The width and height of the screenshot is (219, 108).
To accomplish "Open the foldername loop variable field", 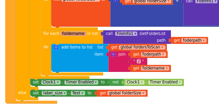I will click(x=73, y=33).
